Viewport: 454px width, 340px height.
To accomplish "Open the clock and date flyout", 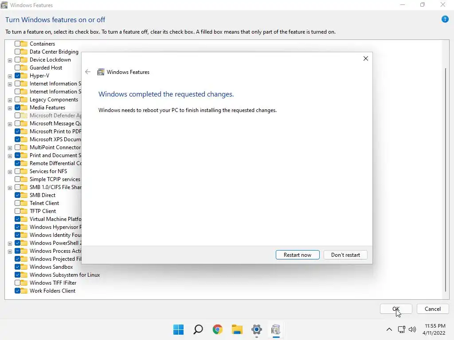I will (434, 329).
